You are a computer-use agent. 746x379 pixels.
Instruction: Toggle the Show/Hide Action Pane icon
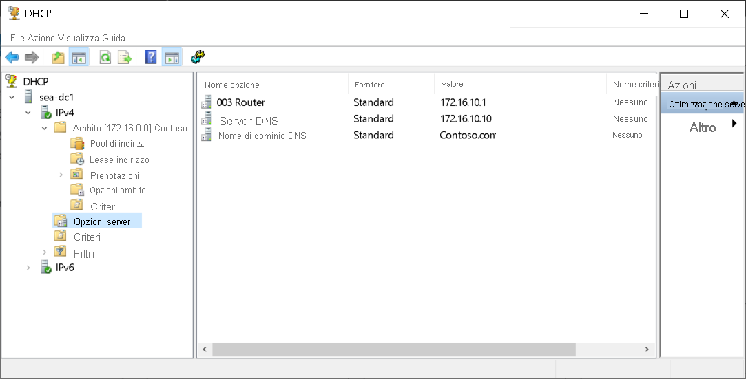click(x=172, y=58)
